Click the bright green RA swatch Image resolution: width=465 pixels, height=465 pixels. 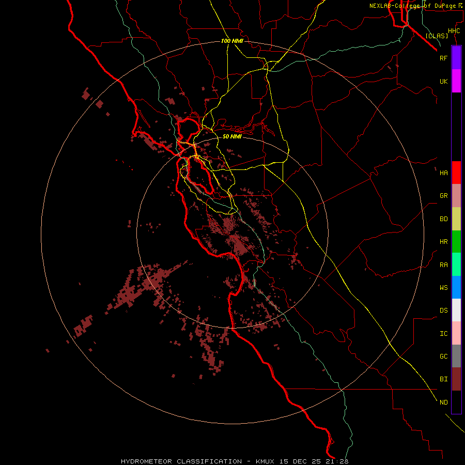pos(456,265)
